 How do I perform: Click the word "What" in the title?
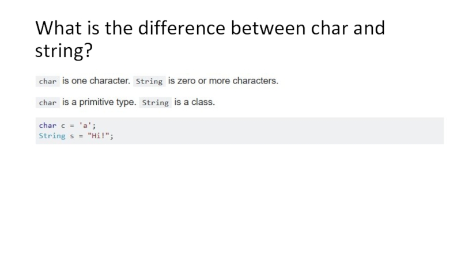click(x=55, y=28)
